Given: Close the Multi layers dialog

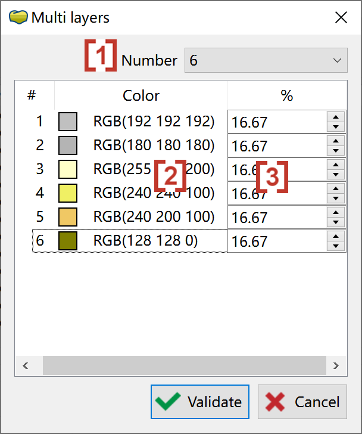Looking at the screenshot, I should point(341,17).
